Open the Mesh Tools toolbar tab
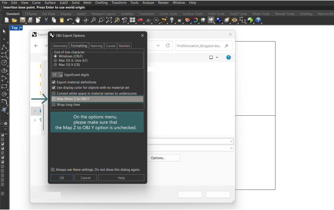334x210 pixels. (x=261, y=14)
